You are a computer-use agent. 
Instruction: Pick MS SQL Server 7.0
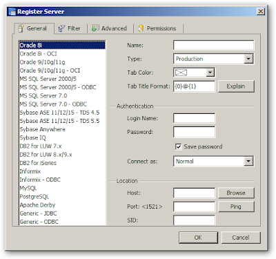[62, 95]
